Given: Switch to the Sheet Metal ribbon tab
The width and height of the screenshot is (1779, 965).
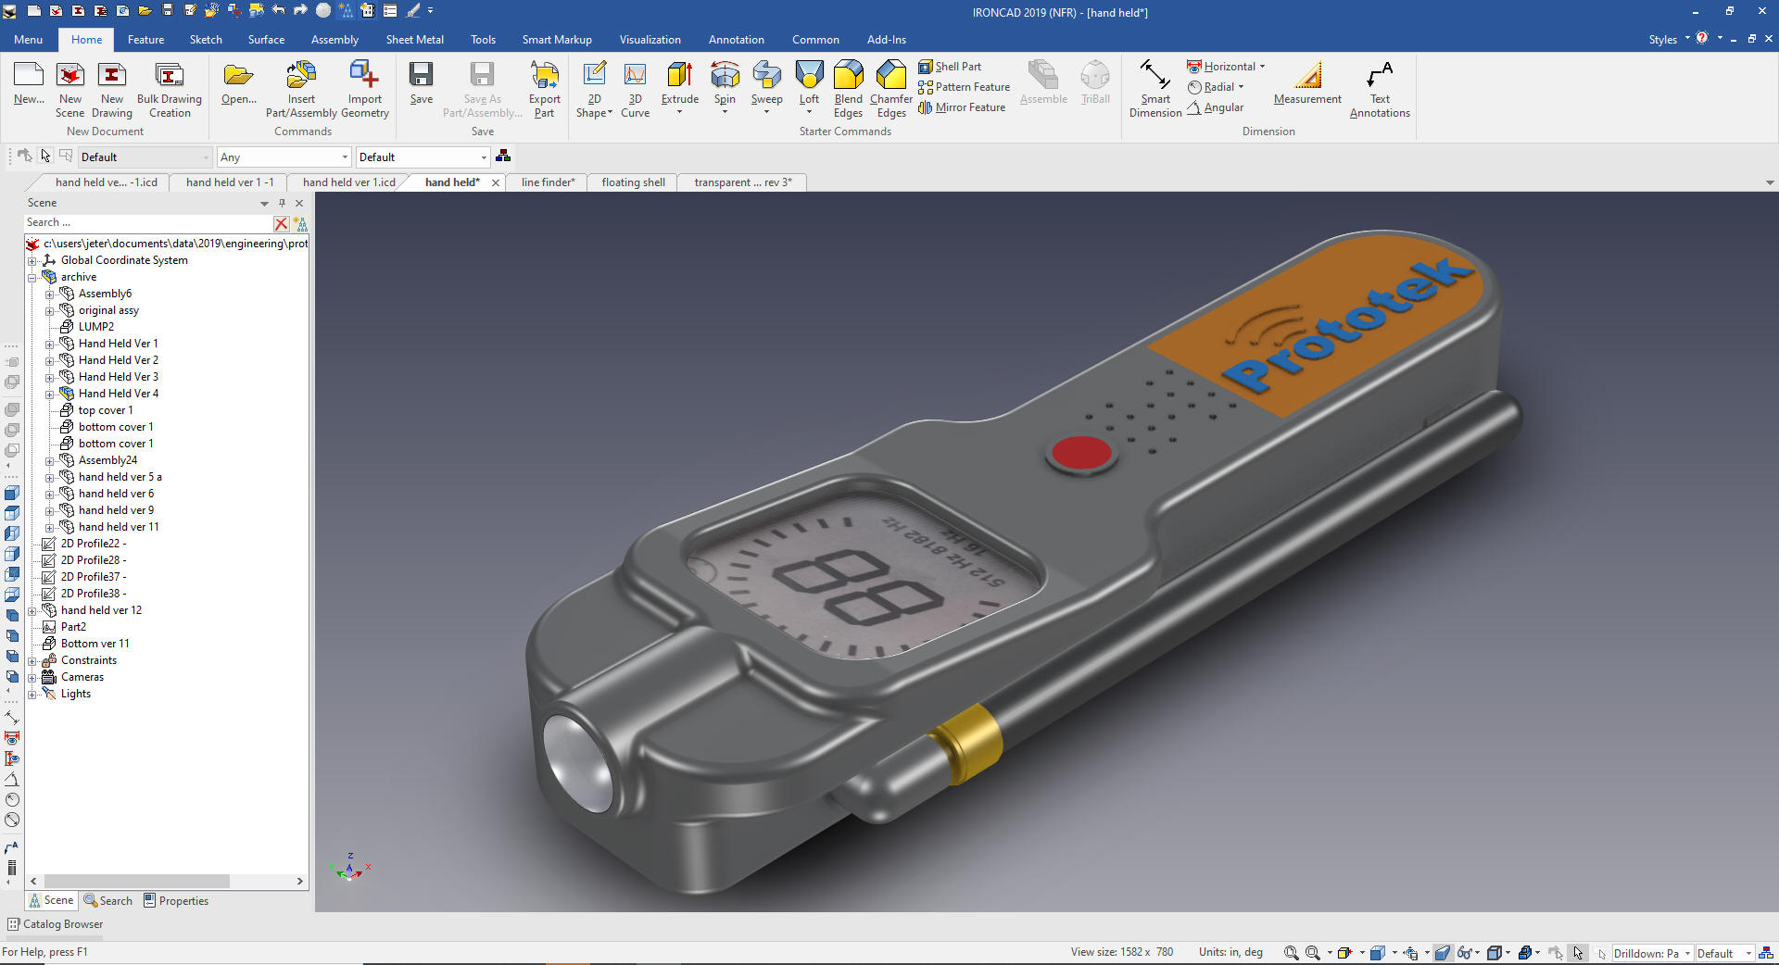Looking at the screenshot, I should coord(414,40).
